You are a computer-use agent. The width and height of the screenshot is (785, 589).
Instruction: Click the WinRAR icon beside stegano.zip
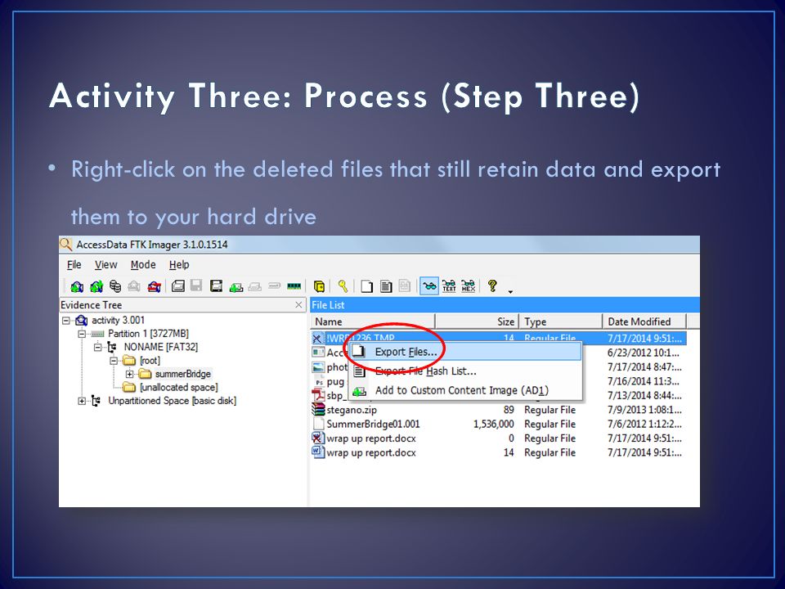pyautogui.click(x=318, y=410)
